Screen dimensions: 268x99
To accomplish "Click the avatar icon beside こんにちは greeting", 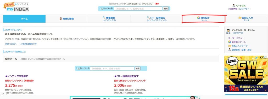I will point(228,31).
